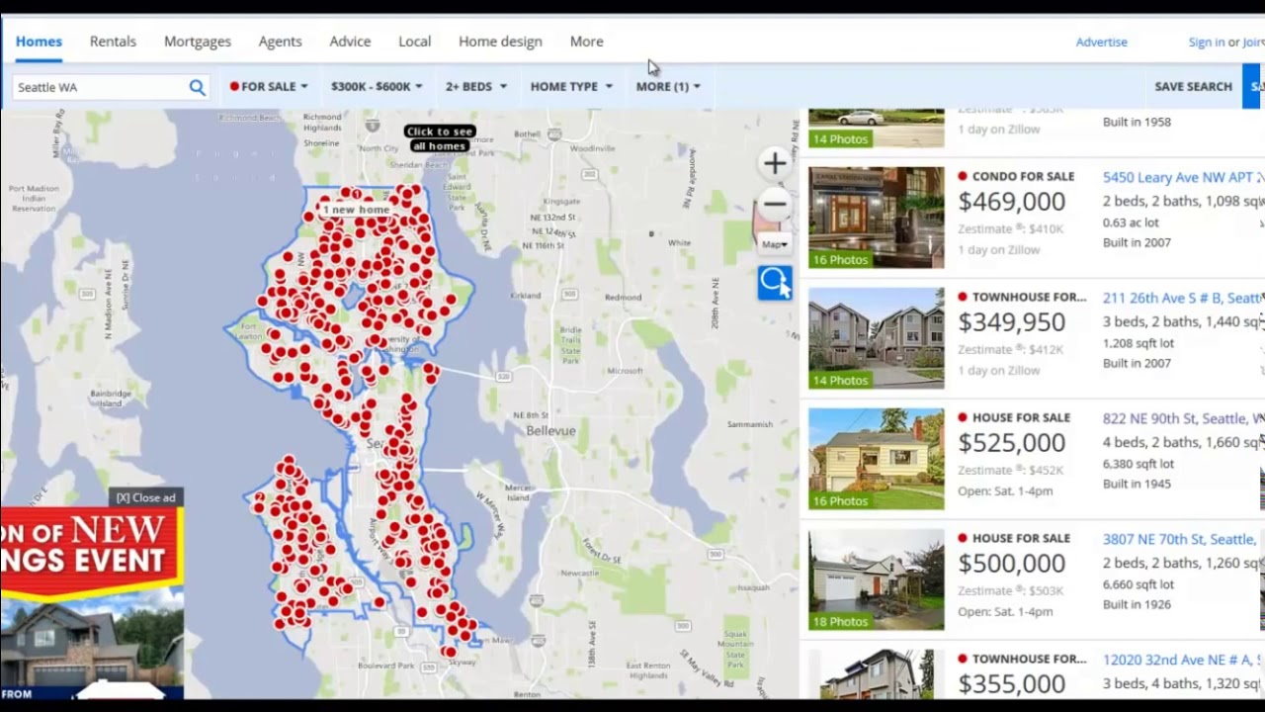
Task: Open the Agents menu
Action: 281,42
